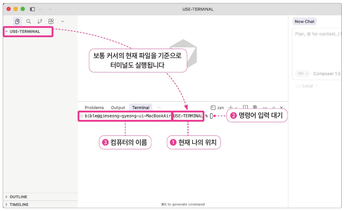Show additional panel tabs ellipsis next to Terminal

pos(159,107)
